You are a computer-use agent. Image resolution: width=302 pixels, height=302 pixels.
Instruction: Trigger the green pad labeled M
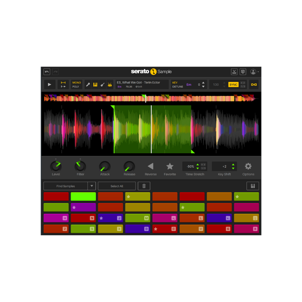pyautogui.click(x=137, y=218)
